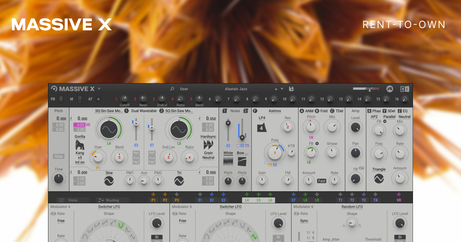The height and width of the screenshot is (242, 461).
Task: Select the E1 envelope tab
Action: tap(200, 200)
